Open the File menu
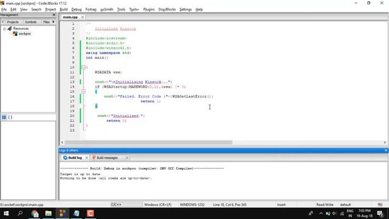Screen dimensions: 389x219 click(4, 10)
